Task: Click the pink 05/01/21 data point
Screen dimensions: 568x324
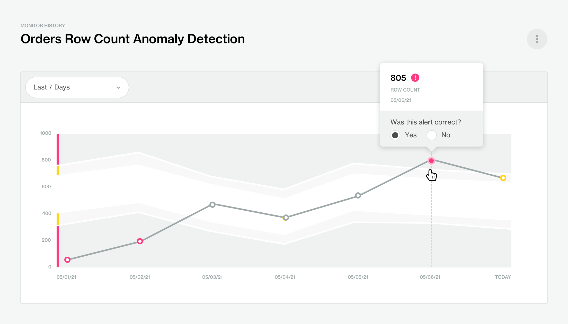Action: tap(67, 260)
